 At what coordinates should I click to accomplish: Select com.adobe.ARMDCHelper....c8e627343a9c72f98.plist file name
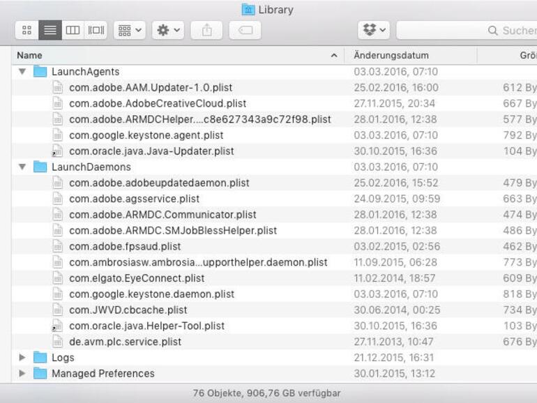pyautogui.click(x=200, y=119)
